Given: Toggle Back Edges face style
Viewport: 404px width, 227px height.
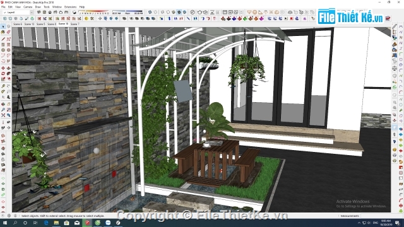Looking at the screenshot, I should (156, 12).
